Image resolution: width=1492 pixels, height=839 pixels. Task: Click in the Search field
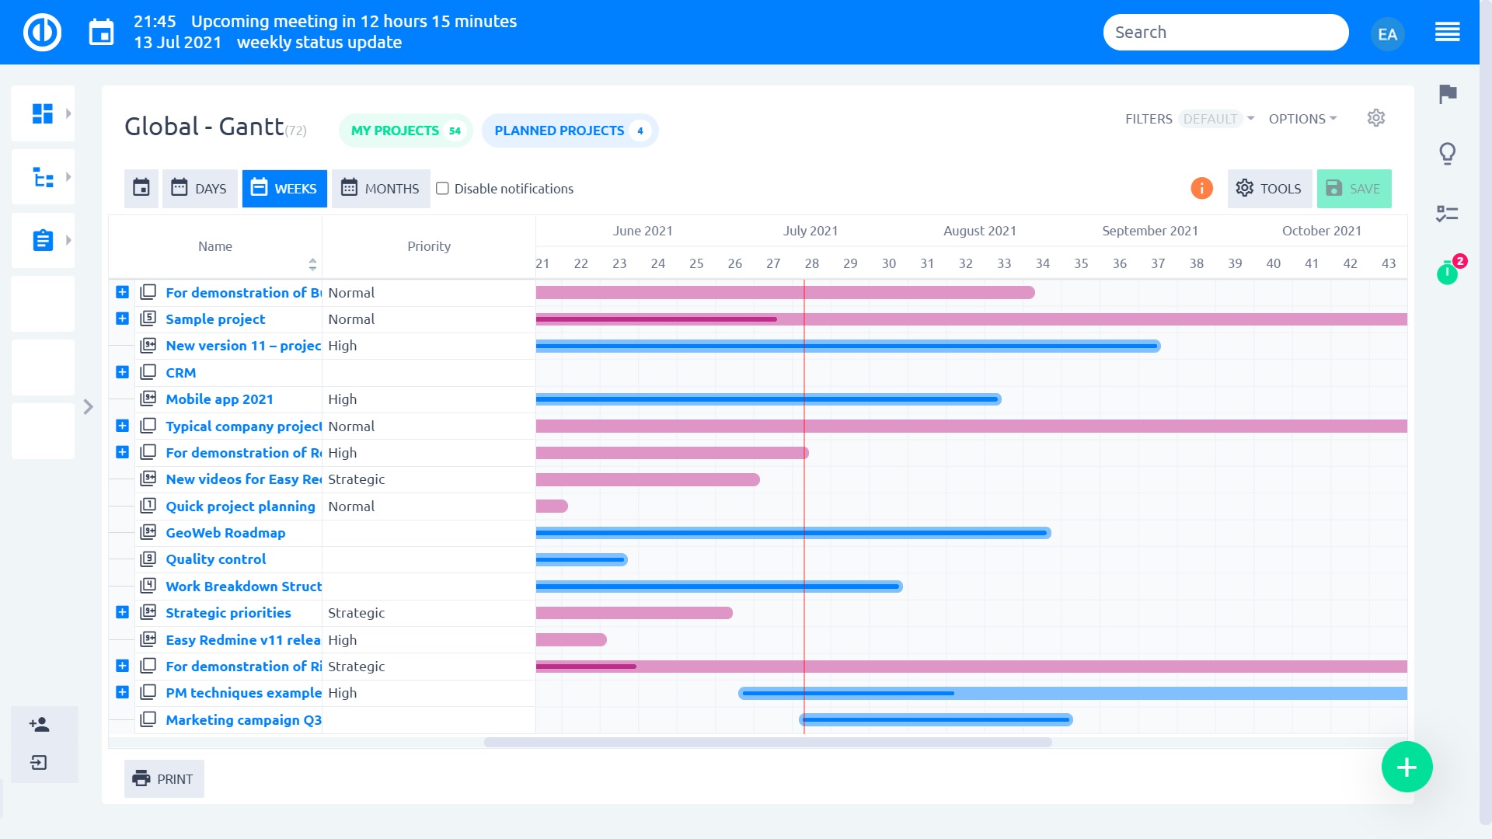(1225, 33)
